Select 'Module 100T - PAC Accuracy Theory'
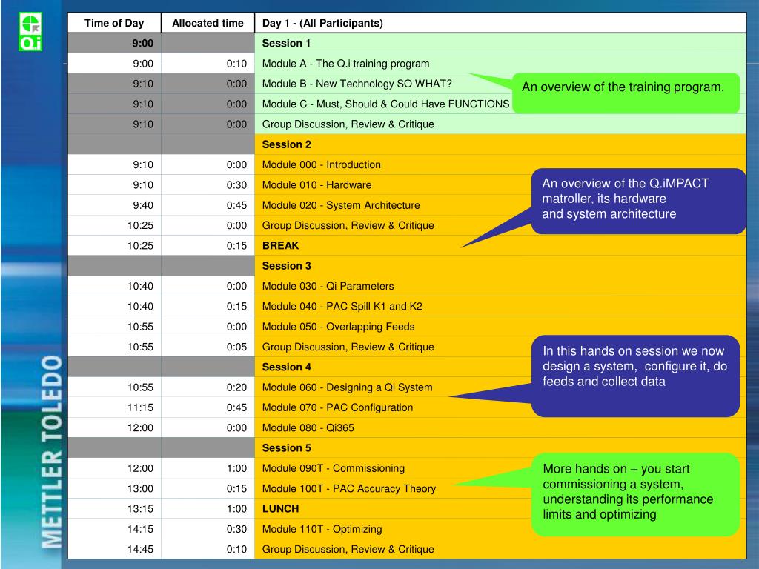 (349, 489)
